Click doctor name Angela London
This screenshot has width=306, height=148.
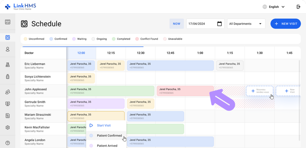35,140
